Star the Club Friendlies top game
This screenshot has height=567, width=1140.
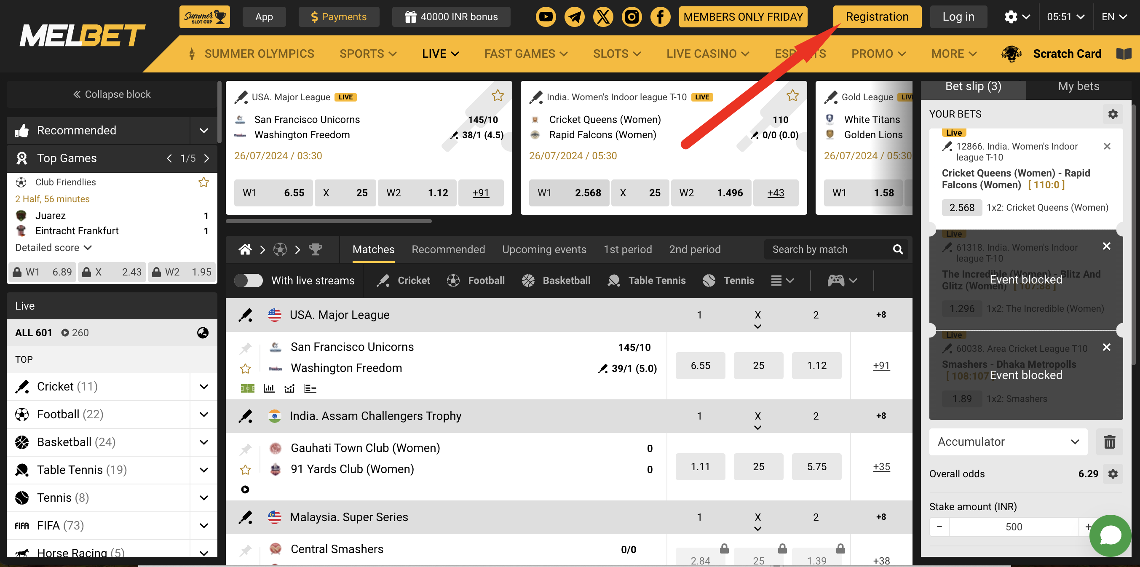click(x=203, y=182)
